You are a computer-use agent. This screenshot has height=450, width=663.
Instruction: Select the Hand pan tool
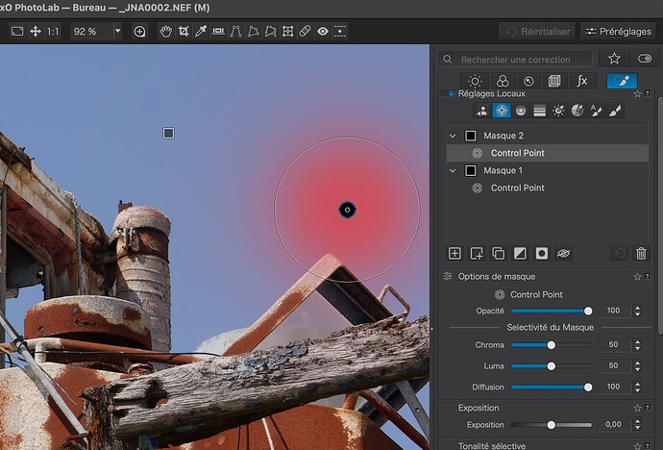point(165,31)
